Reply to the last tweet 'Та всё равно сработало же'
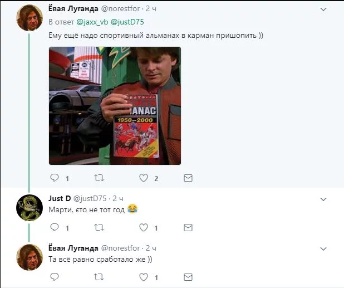The width and height of the screenshot is (344, 288). (55, 277)
